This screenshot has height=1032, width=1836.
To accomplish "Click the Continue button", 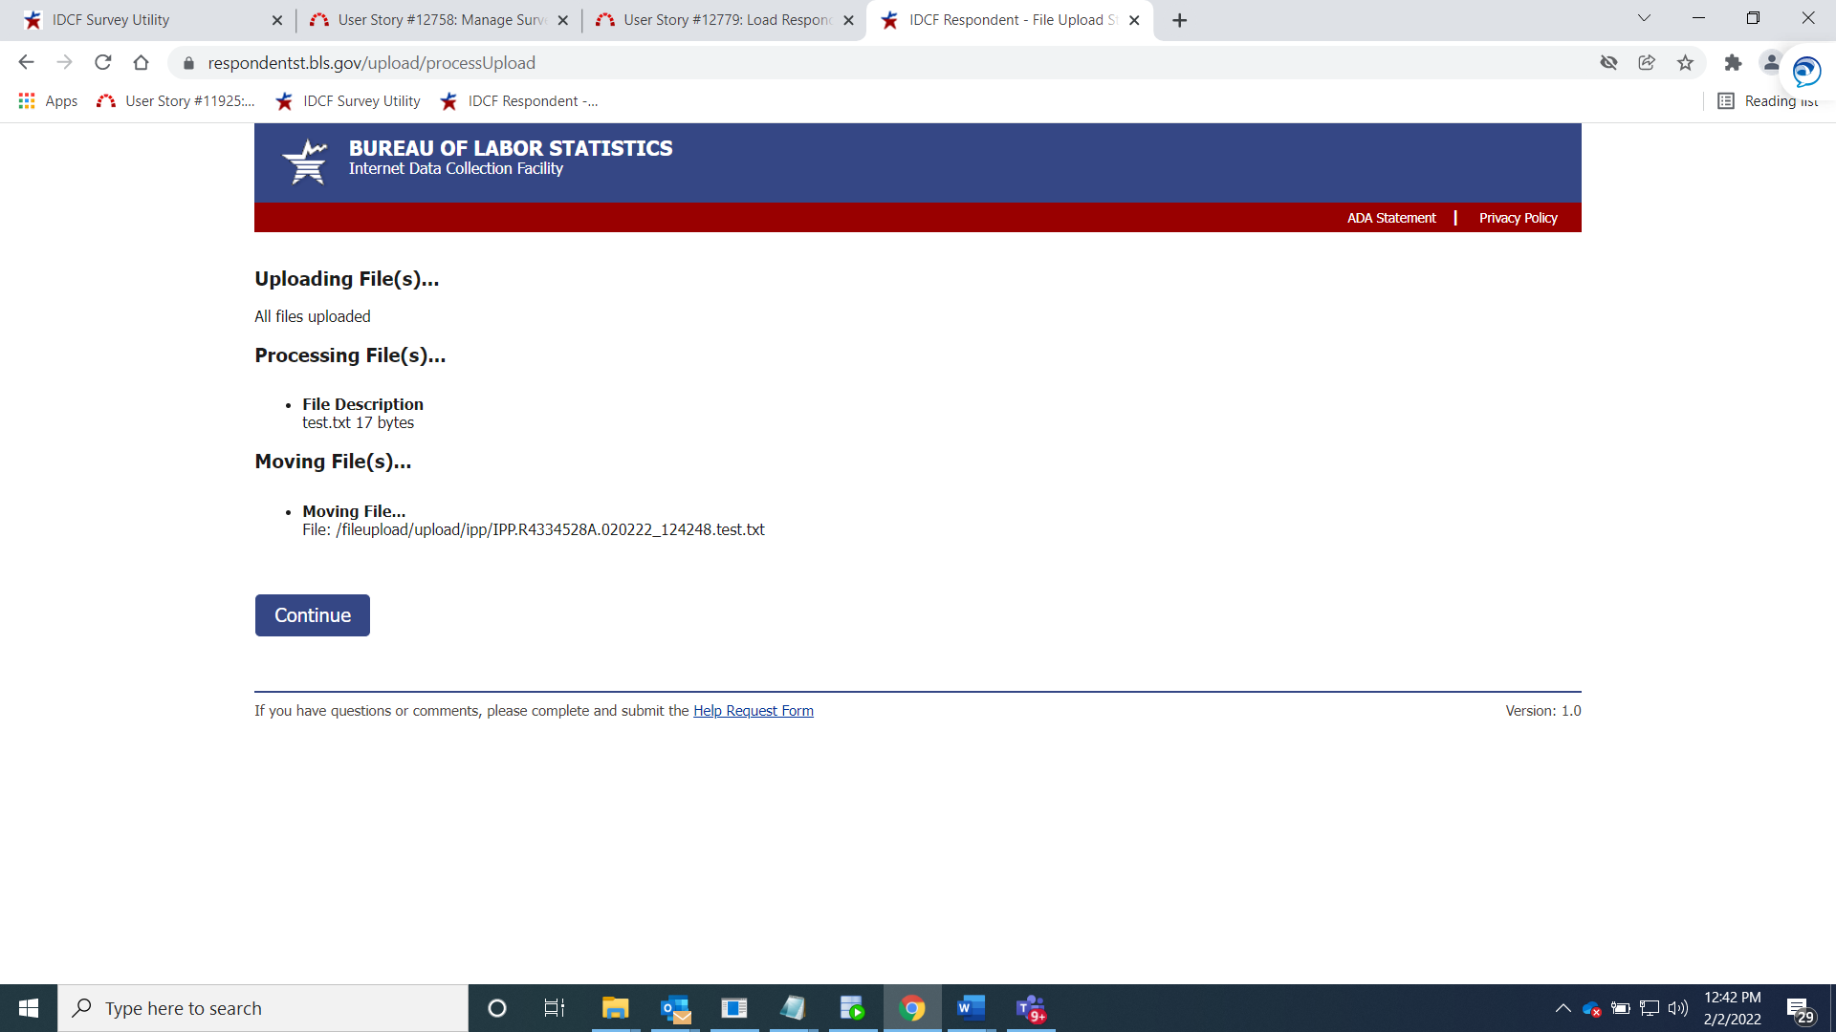I will [x=312, y=615].
